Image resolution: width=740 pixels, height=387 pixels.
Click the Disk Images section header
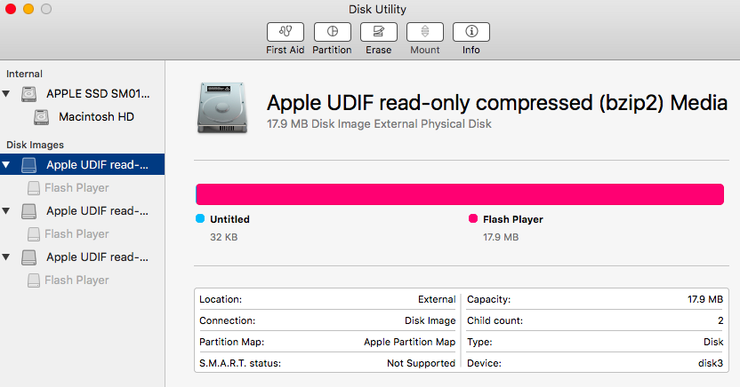coord(35,145)
